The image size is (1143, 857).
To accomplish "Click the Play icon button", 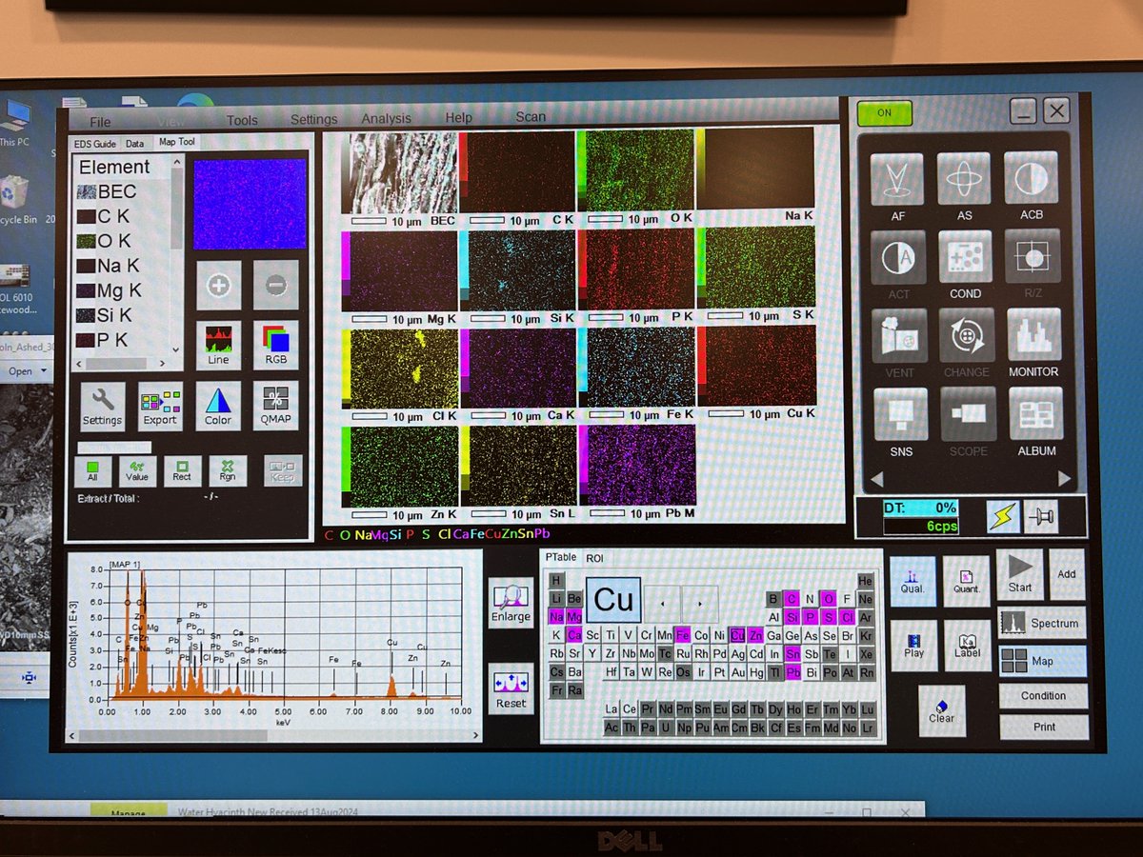I will pos(913,646).
